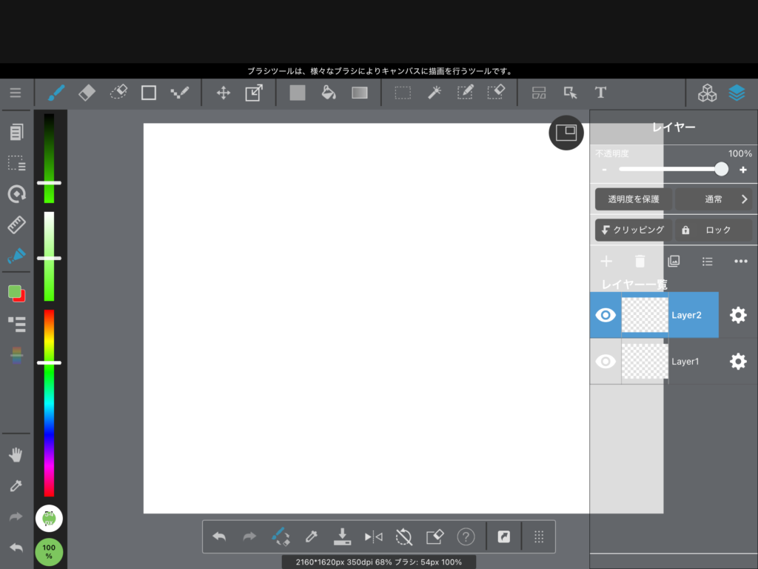Activate the Move tool

tap(222, 93)
